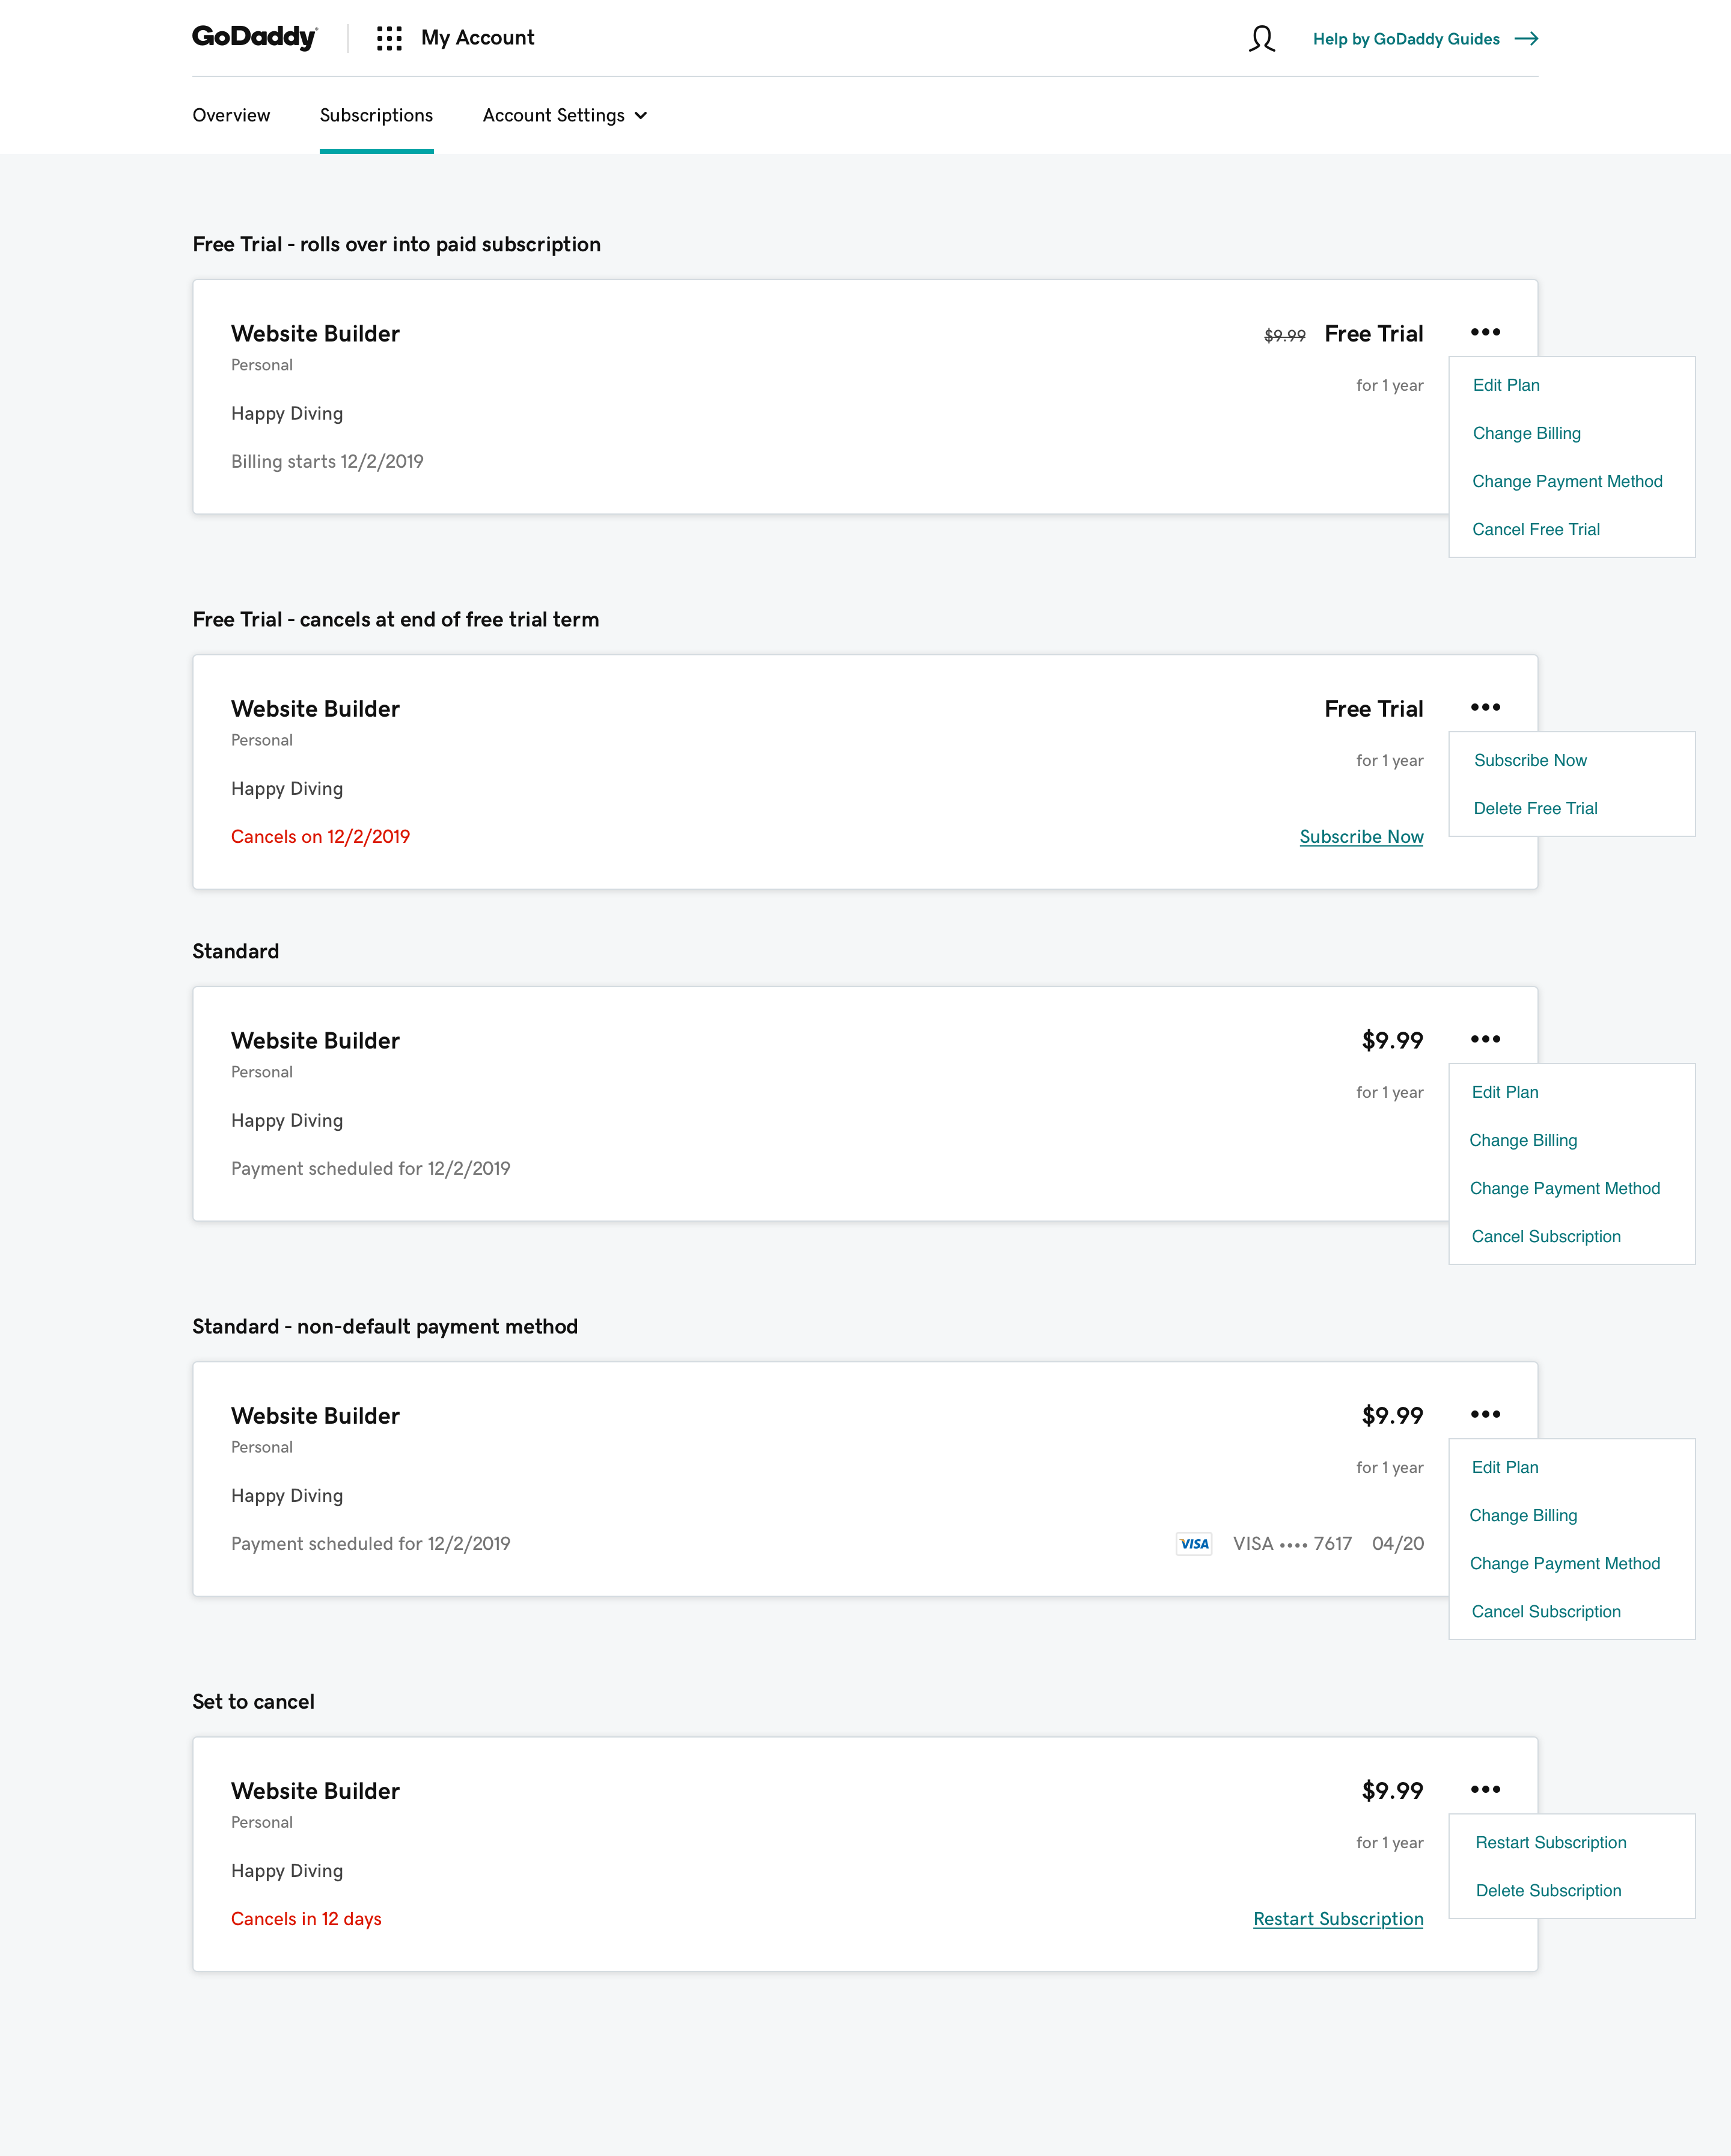Open three-dot menu for non-default payment card
This screenshot has width=1731, height=2156.
pos(1485,1414)
